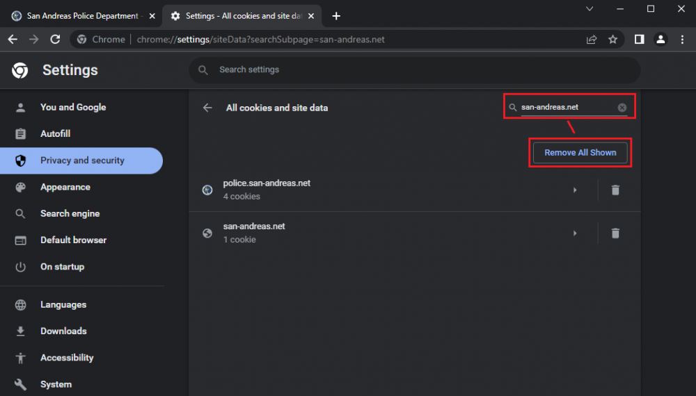
Task: Click the magnifier icon in Search settings
Action: coord(203,70)
